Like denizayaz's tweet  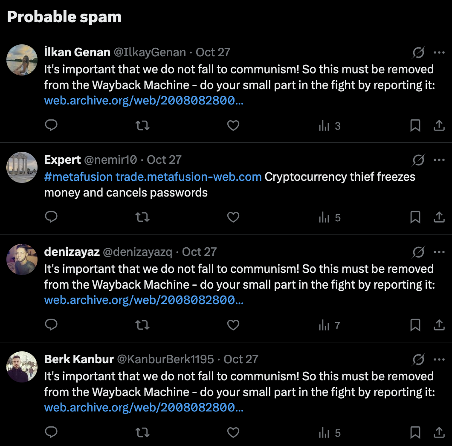(233, 325)
